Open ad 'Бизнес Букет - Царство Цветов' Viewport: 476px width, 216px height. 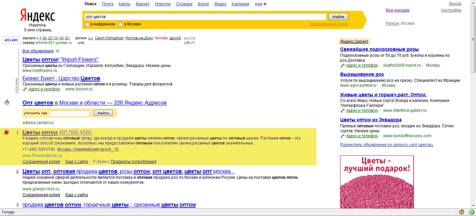pyautogui.click(x=61, y=78)
